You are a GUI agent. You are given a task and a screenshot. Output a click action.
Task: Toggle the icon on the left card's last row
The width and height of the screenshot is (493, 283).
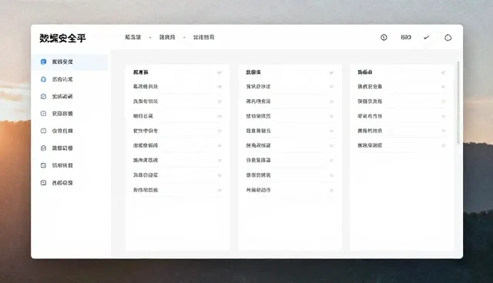click(220, 190)
